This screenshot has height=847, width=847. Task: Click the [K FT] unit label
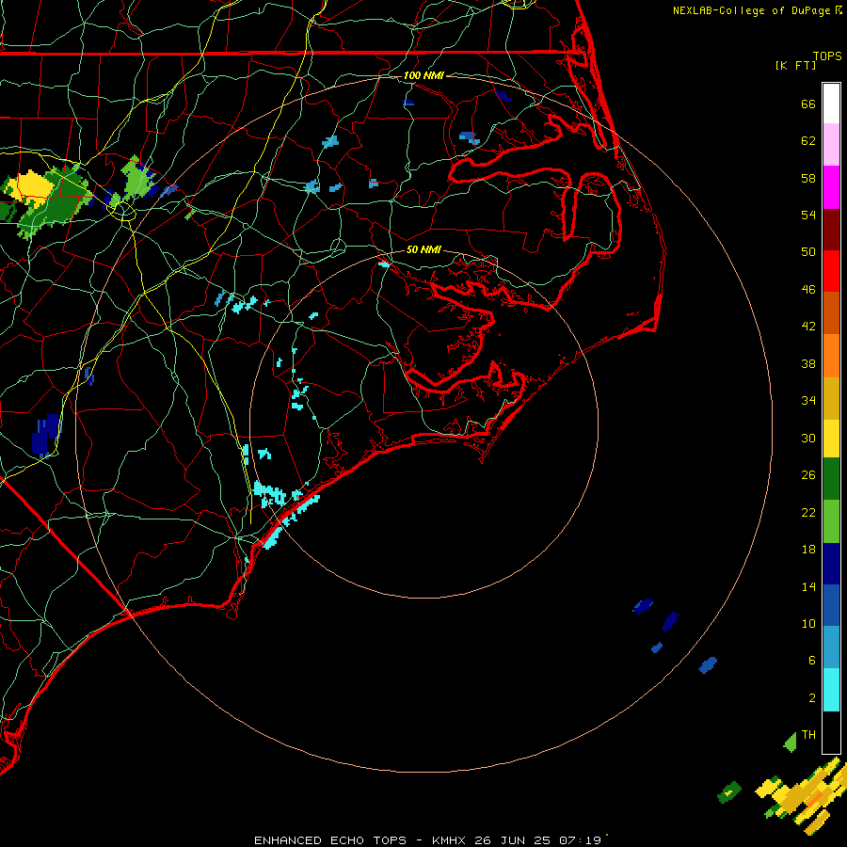pyautogui.click(x=796, y=65)
